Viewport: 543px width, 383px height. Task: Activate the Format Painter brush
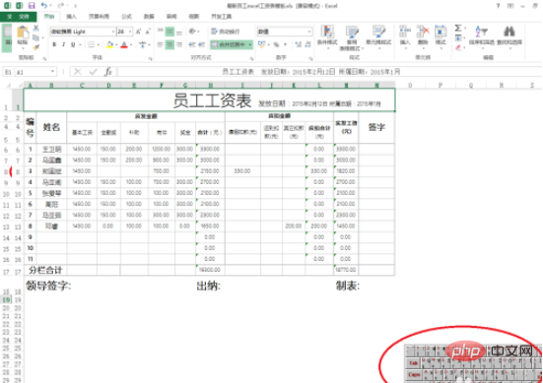point(35,46)
